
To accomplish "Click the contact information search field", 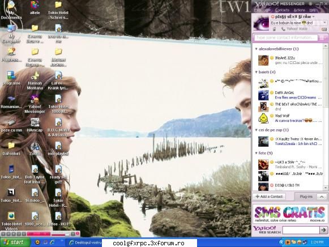I will tap(287, 38).
